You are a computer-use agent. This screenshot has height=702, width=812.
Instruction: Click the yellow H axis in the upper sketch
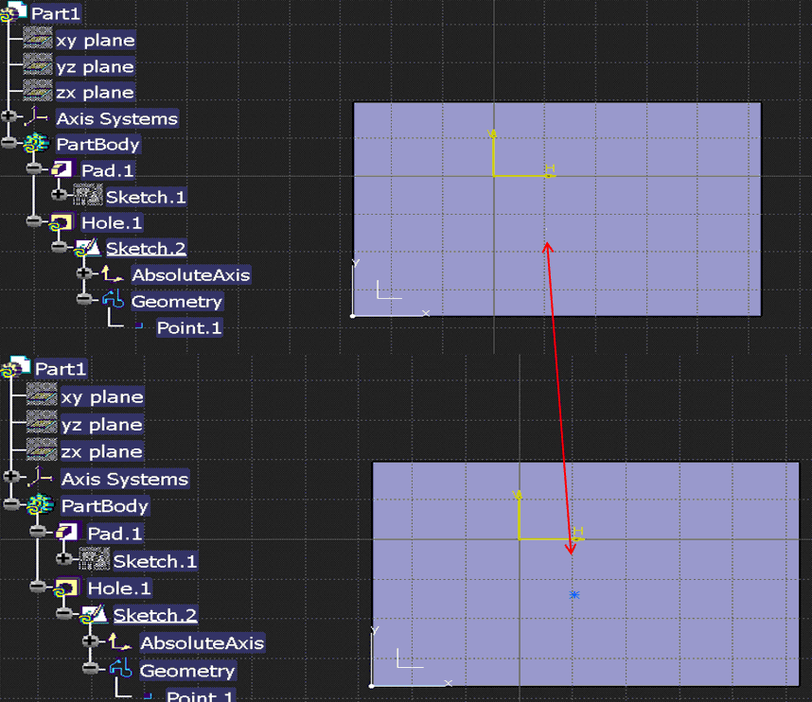tap(523, 175)
